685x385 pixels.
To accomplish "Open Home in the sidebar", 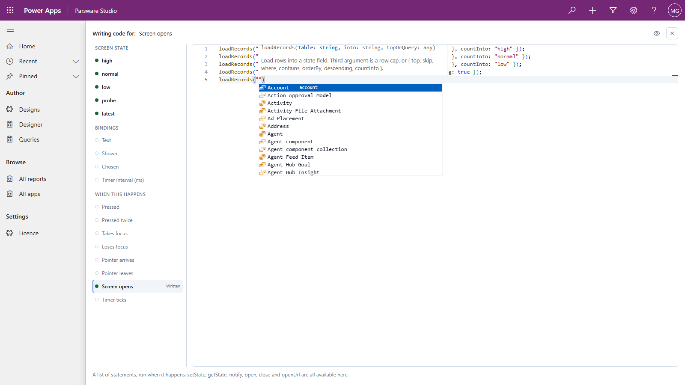I will pyautogui.click(x=43, y=46).
